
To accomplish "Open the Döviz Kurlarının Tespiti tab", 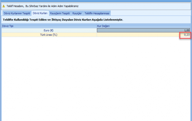I will (17, 13).
